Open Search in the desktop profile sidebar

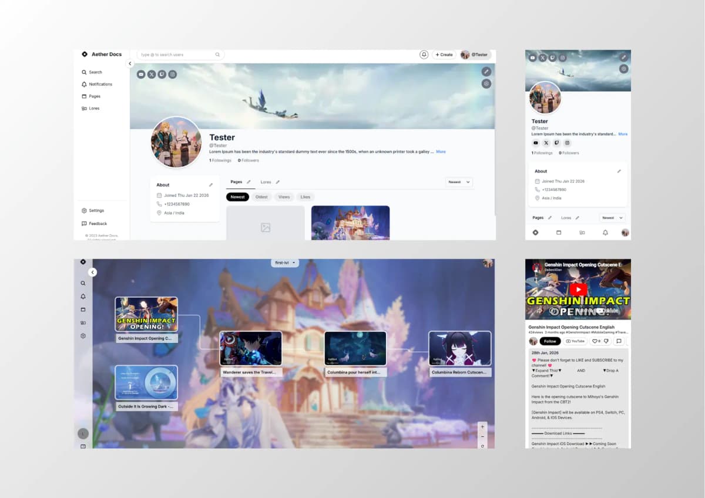pyautogui.click(x=92, y=72)
